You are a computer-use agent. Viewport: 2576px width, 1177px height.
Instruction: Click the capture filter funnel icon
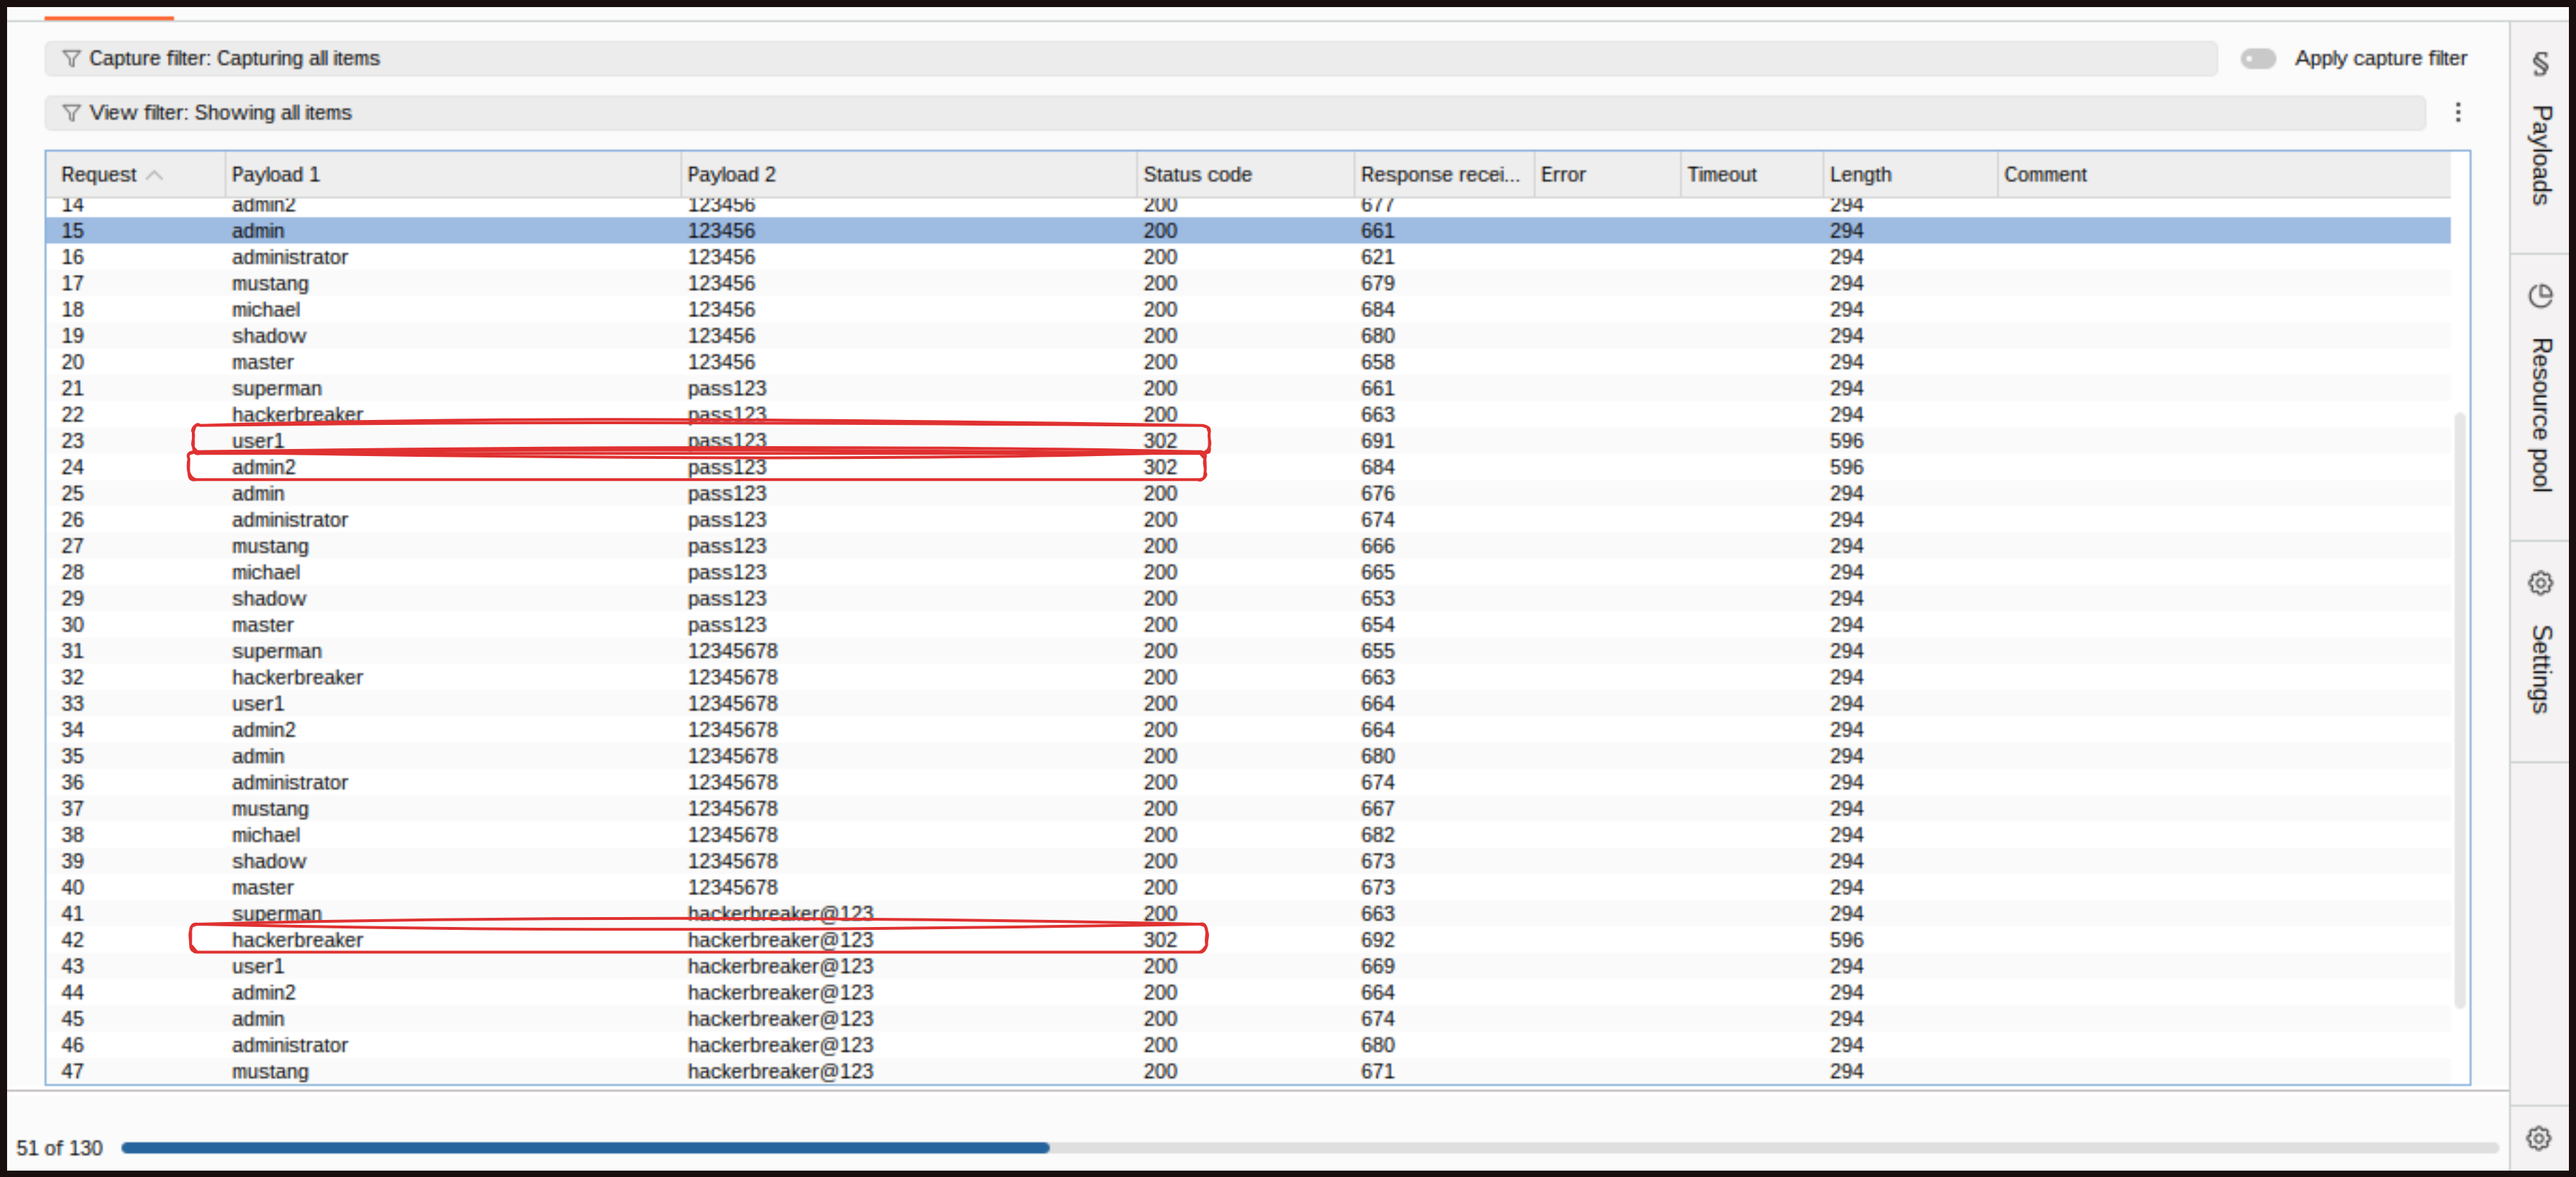pos(71,59)
